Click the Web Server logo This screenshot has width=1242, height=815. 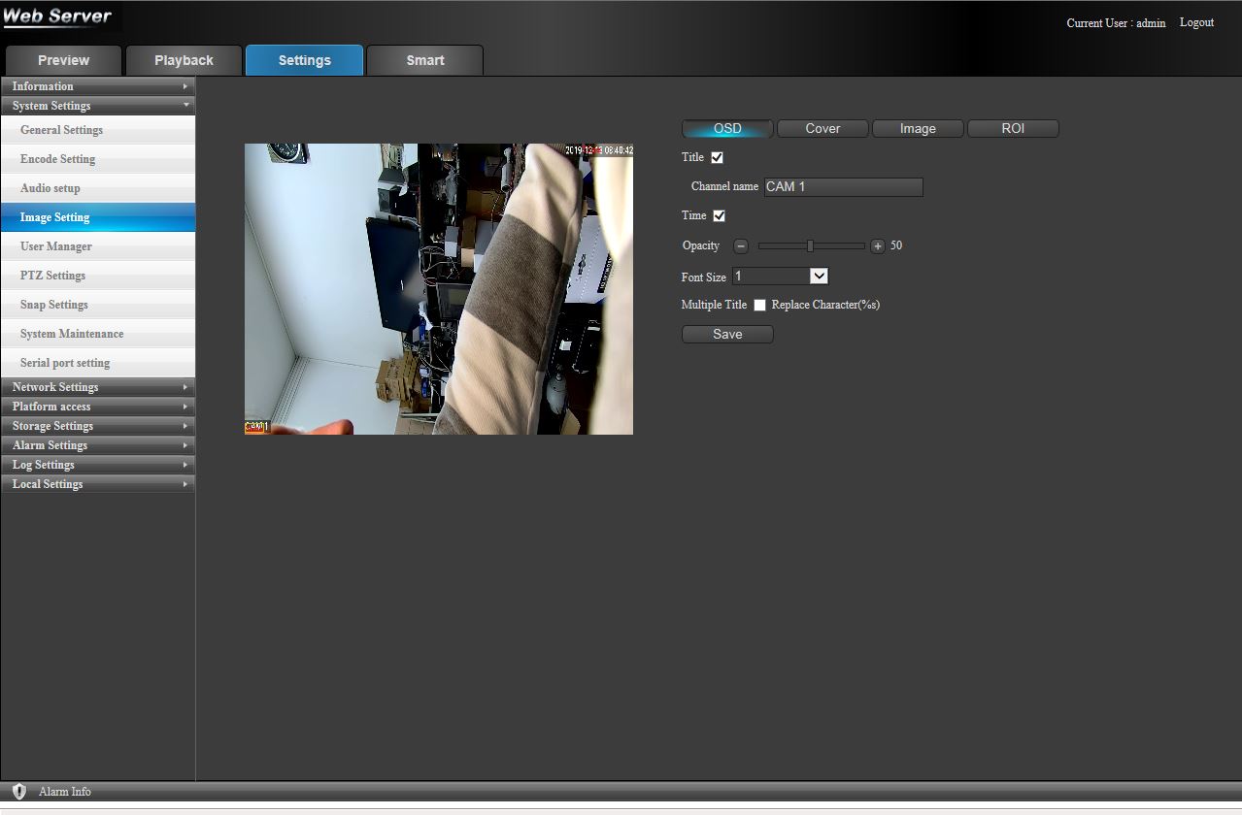click(x=58, y=17)
